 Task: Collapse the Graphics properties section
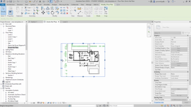pyautogui.click(x=188, y=35)
